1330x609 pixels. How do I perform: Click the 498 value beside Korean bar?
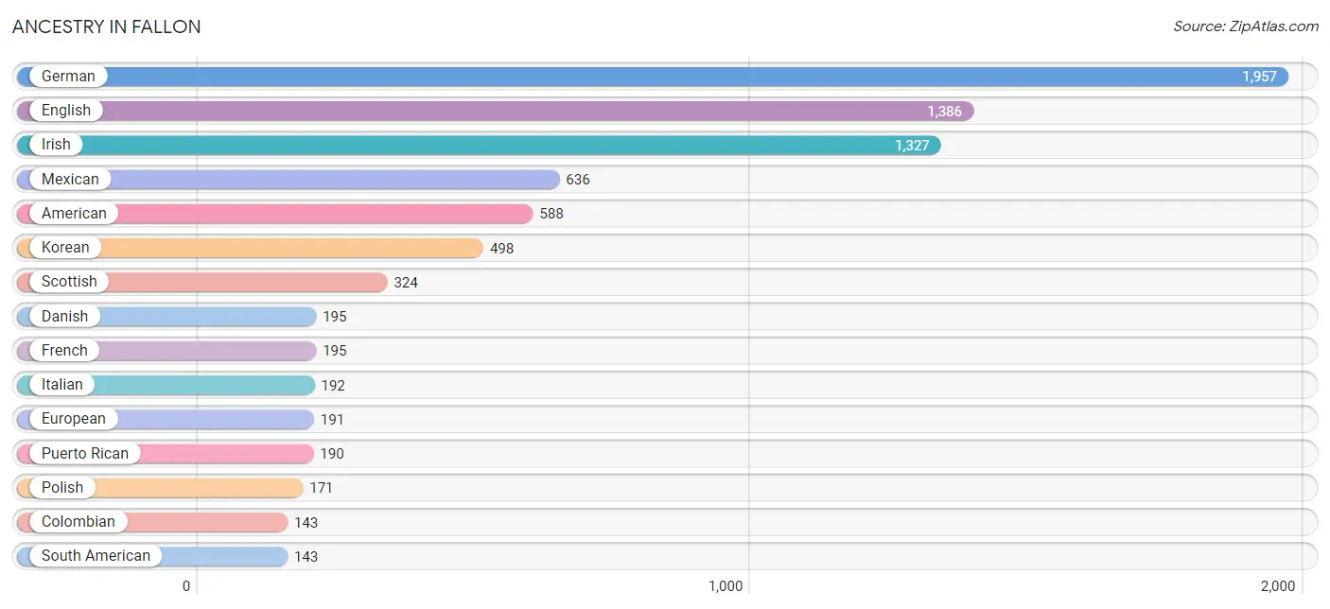(501, 248)
